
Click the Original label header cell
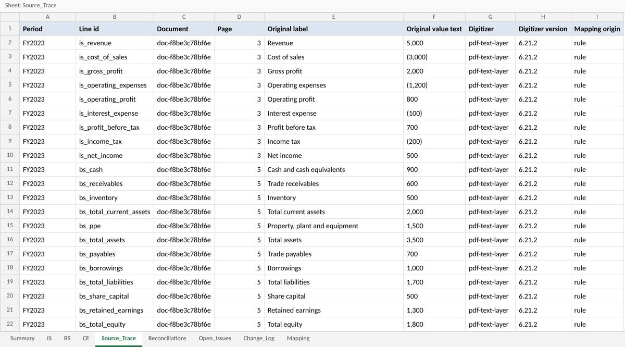[x=334, y=29]
